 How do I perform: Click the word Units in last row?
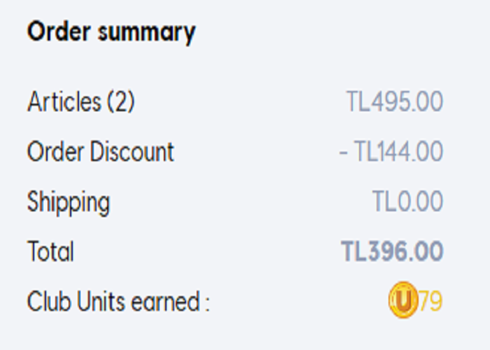click(x=101, y=301)
